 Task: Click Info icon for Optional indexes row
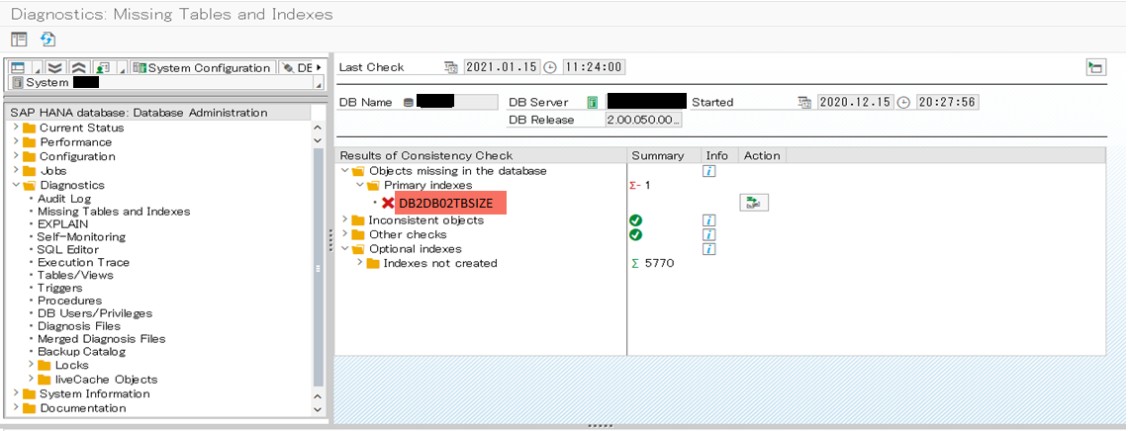(709, 249)
